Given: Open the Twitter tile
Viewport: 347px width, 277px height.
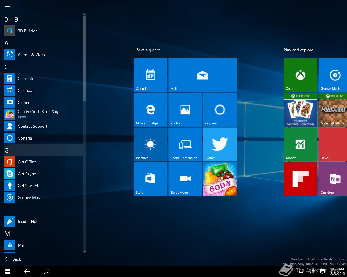Looking at the screenshot, I should (x=220, y=144).
